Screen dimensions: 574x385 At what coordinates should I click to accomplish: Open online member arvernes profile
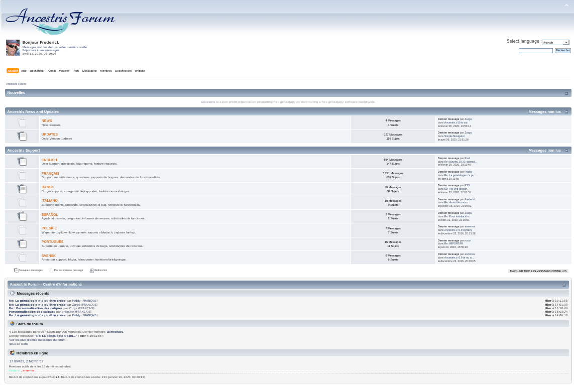pos(28,371)
